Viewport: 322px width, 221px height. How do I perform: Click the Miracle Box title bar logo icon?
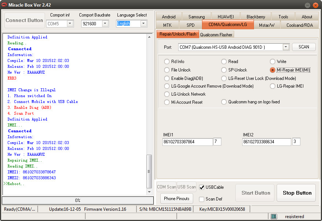click(x=4, y=5)
